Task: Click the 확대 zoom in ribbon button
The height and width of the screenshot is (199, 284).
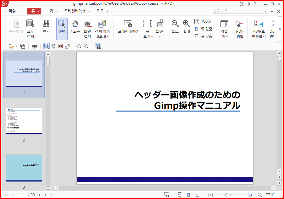Action: tap(187, 27)
